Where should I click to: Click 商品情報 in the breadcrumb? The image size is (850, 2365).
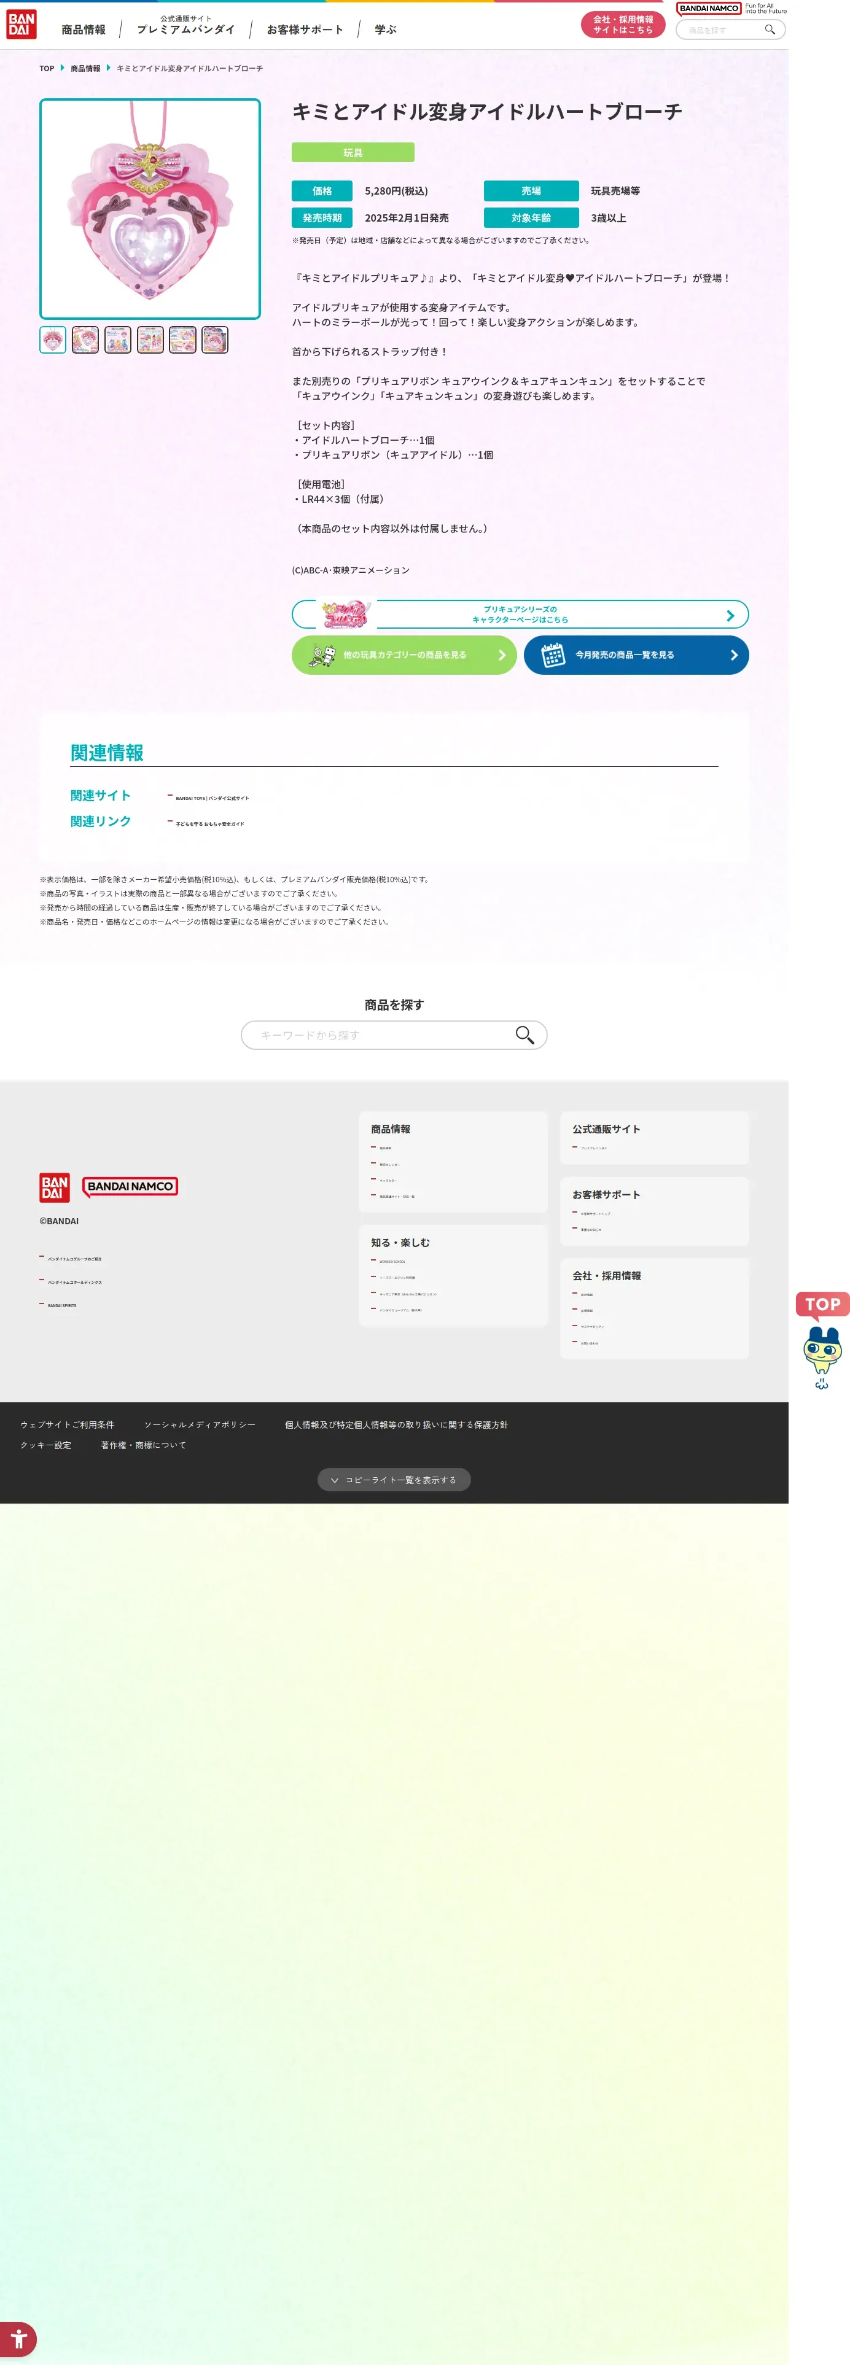(85, 69)
